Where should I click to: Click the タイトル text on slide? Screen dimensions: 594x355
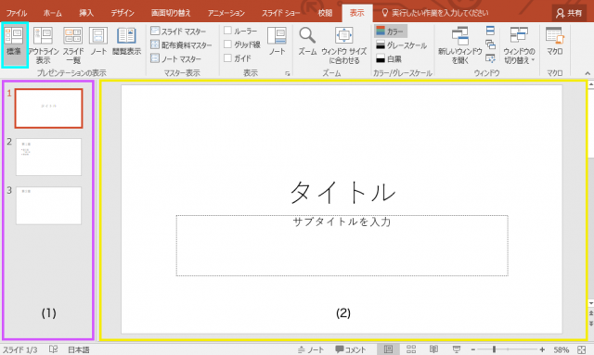coord(342,192)
